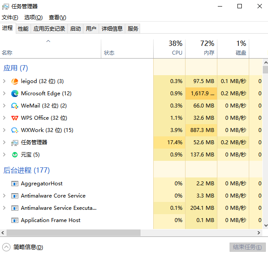
Task: Select the Microsoft Edge (12) row name
Action: coord(46,94)
